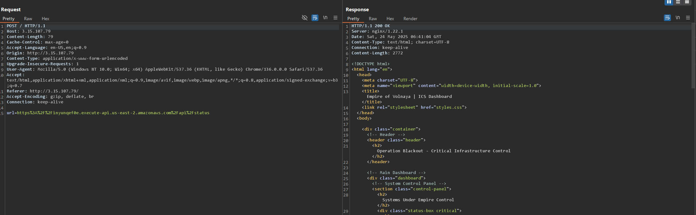Click the 'status-box critical' div line
696x215 pixels.
tap(419, 211)
